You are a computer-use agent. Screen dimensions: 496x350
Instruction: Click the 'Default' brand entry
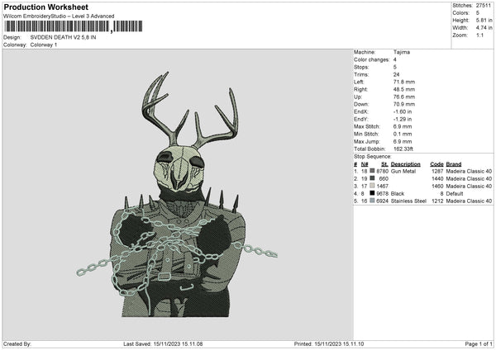tap(455, 194)
